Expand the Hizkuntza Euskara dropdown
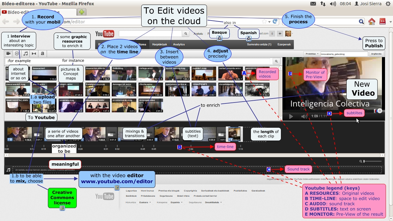This screenshot has width=393, height=221. (x=145, y=202)
